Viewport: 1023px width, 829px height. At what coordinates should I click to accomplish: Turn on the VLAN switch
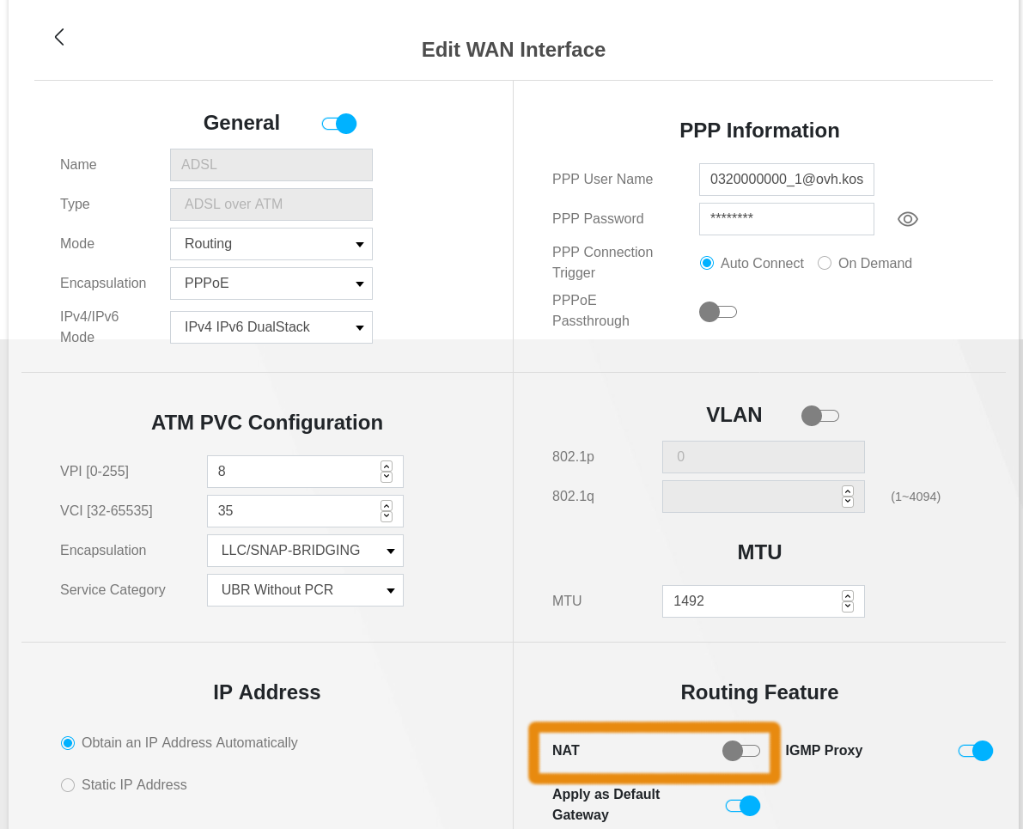click(x=819, y=416)
